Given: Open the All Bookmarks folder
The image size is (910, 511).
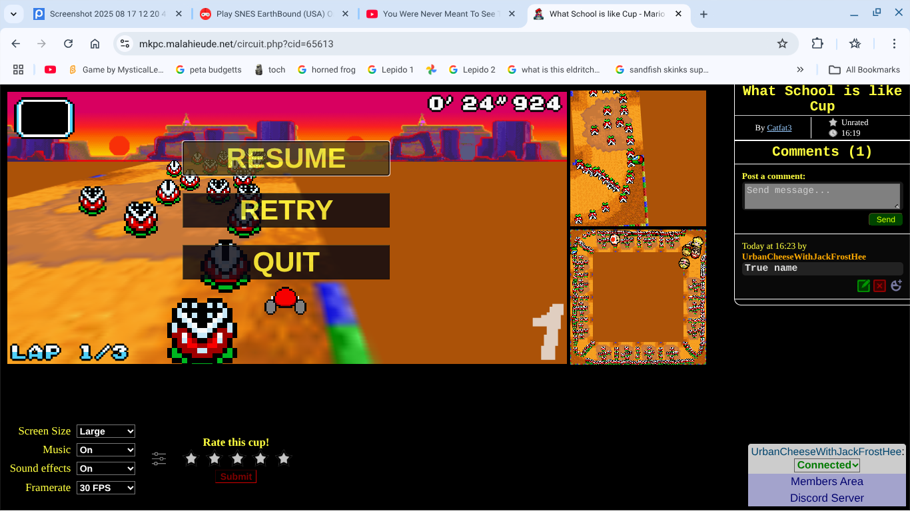Looking at the screenshot, I should tap(864, 69).
